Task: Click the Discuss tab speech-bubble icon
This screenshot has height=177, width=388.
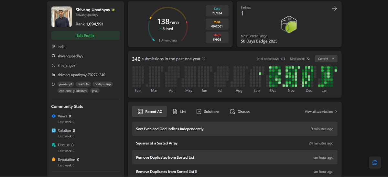Action: (x=232, y=112)
